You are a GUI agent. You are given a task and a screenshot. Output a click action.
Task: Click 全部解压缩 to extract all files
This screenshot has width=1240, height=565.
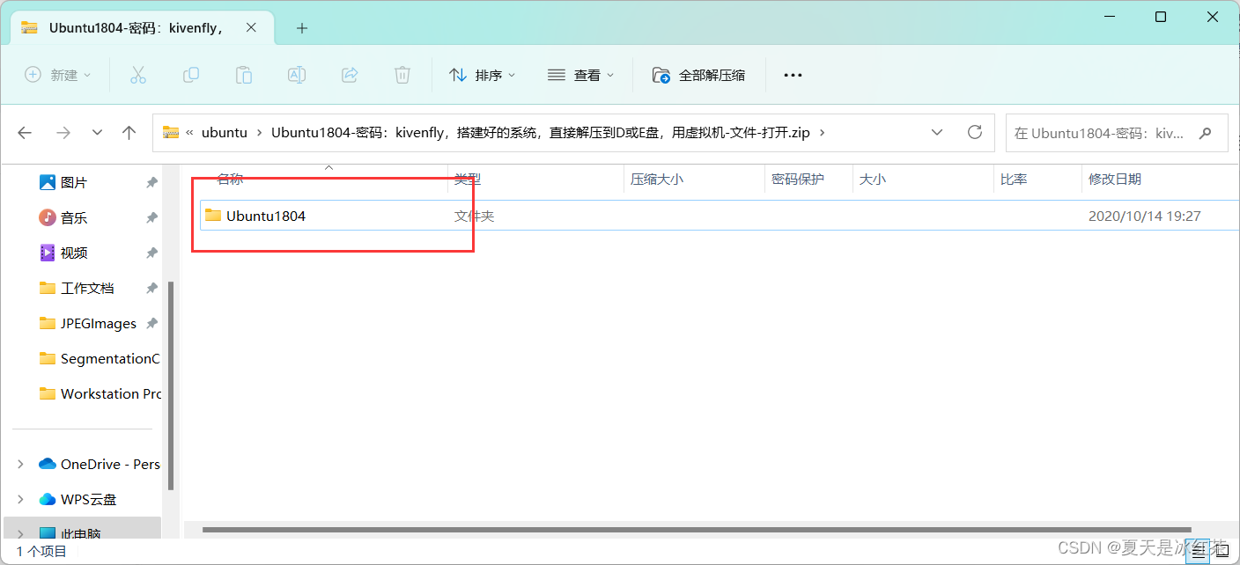point(698,75)
